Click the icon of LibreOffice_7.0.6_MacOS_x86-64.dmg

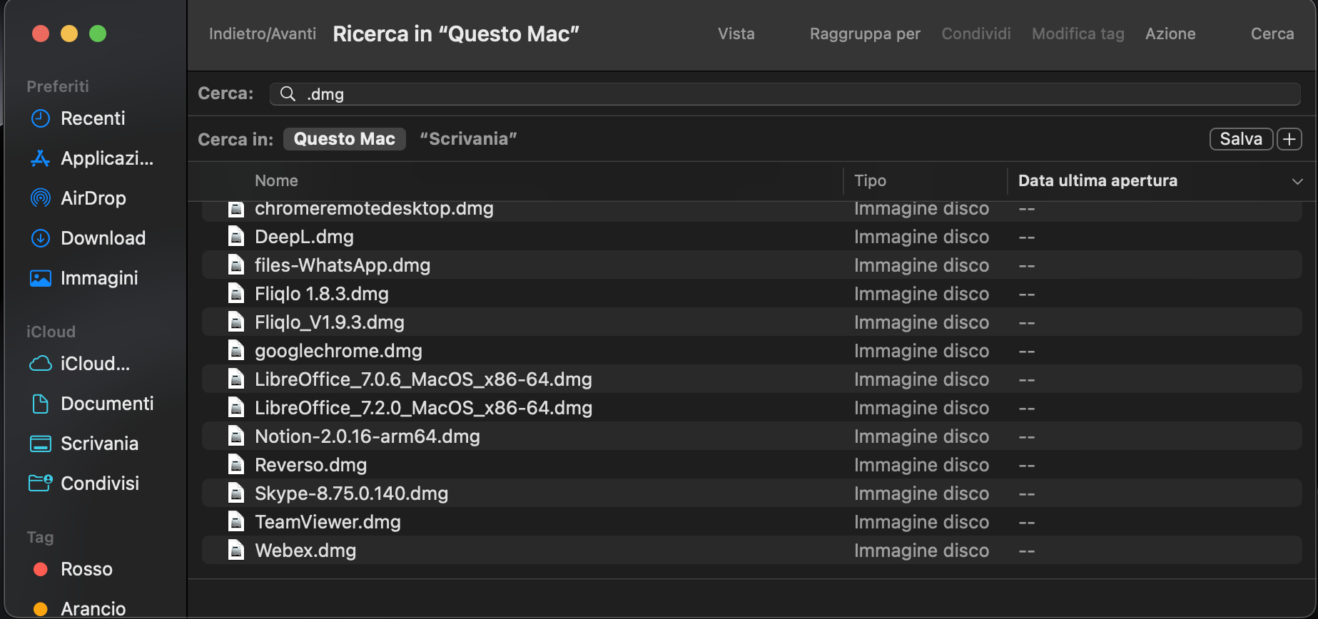[235, 379]
